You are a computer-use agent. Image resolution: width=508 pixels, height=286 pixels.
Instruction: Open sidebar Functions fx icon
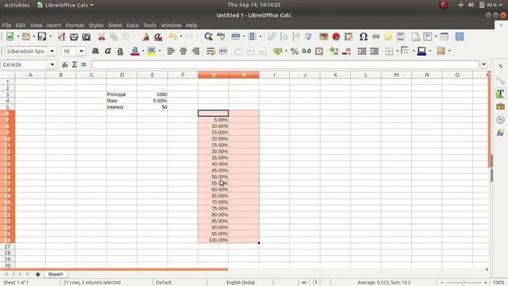pyautogui.click(x=500, y=133)
